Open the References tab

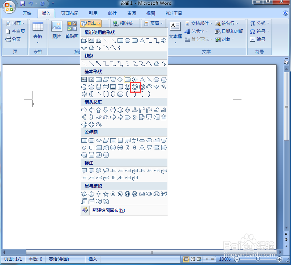pos(93,13)
